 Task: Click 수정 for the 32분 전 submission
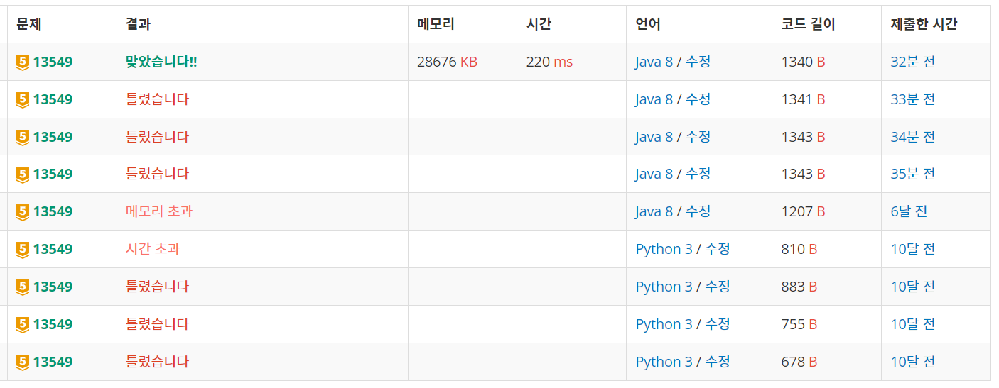click(698, 62)
